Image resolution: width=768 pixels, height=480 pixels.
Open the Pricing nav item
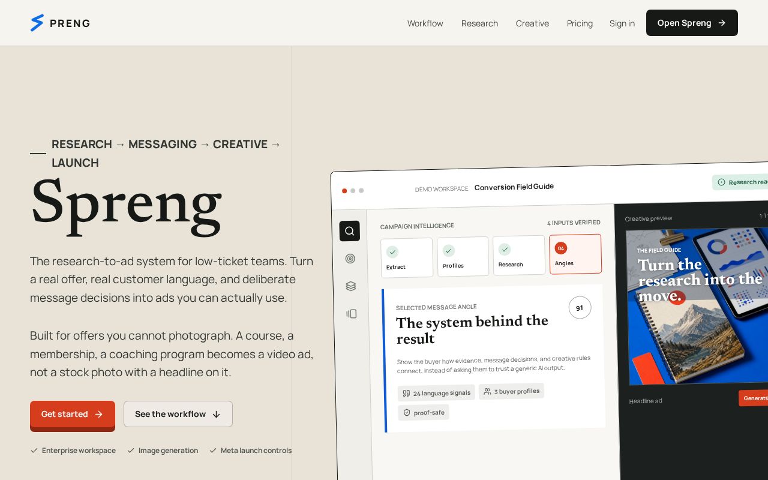(580, 23)
